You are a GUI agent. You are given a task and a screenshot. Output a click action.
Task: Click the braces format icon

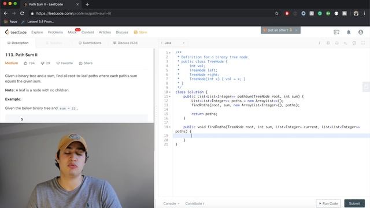point(328,43)
